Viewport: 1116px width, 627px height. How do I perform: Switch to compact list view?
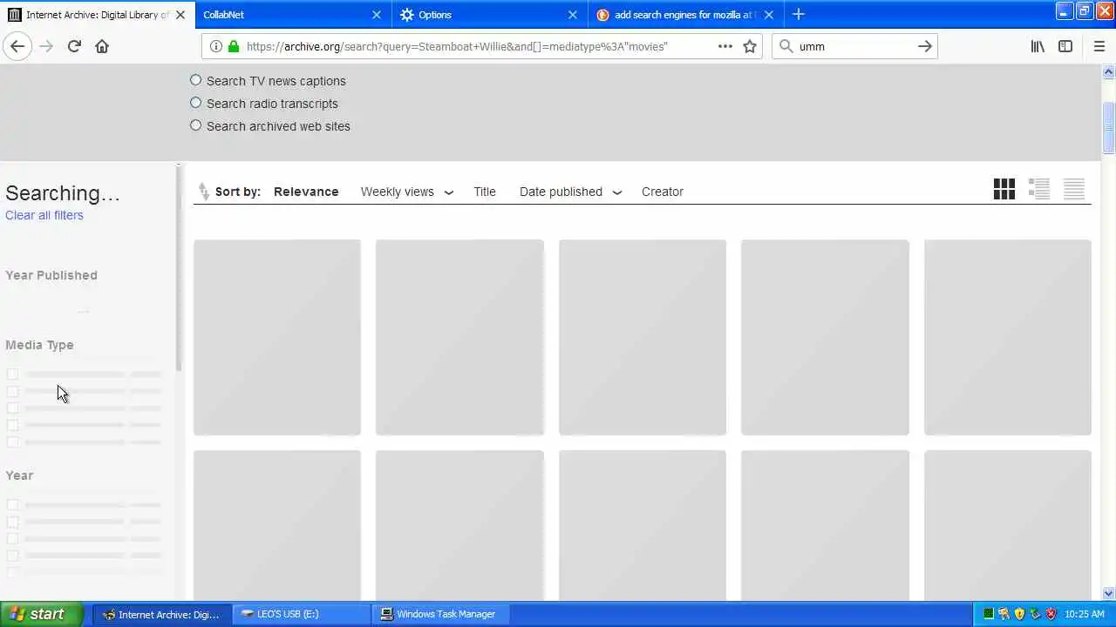click(1074, 189)
